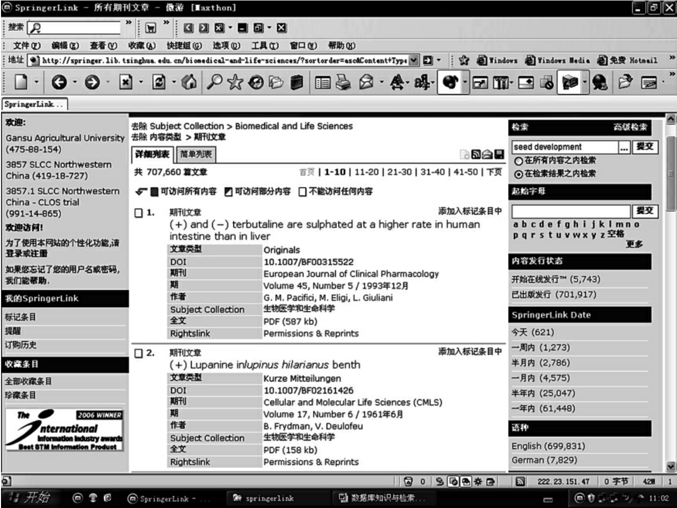Refresh the page using the reload icon
677x508 pixels.
click(158, 83)
